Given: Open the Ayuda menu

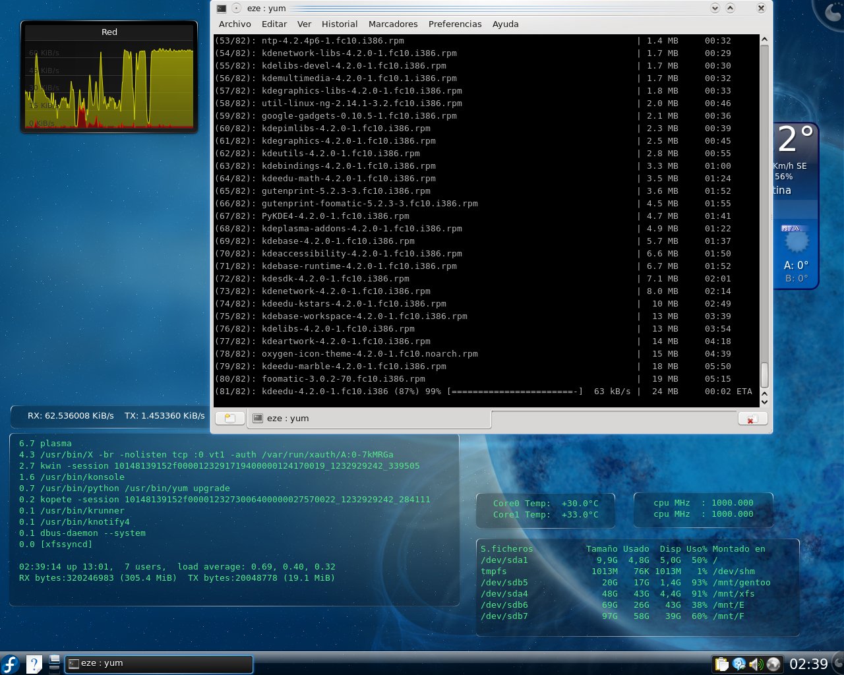Looking at the screenshot, I should [x=506, y=24].
